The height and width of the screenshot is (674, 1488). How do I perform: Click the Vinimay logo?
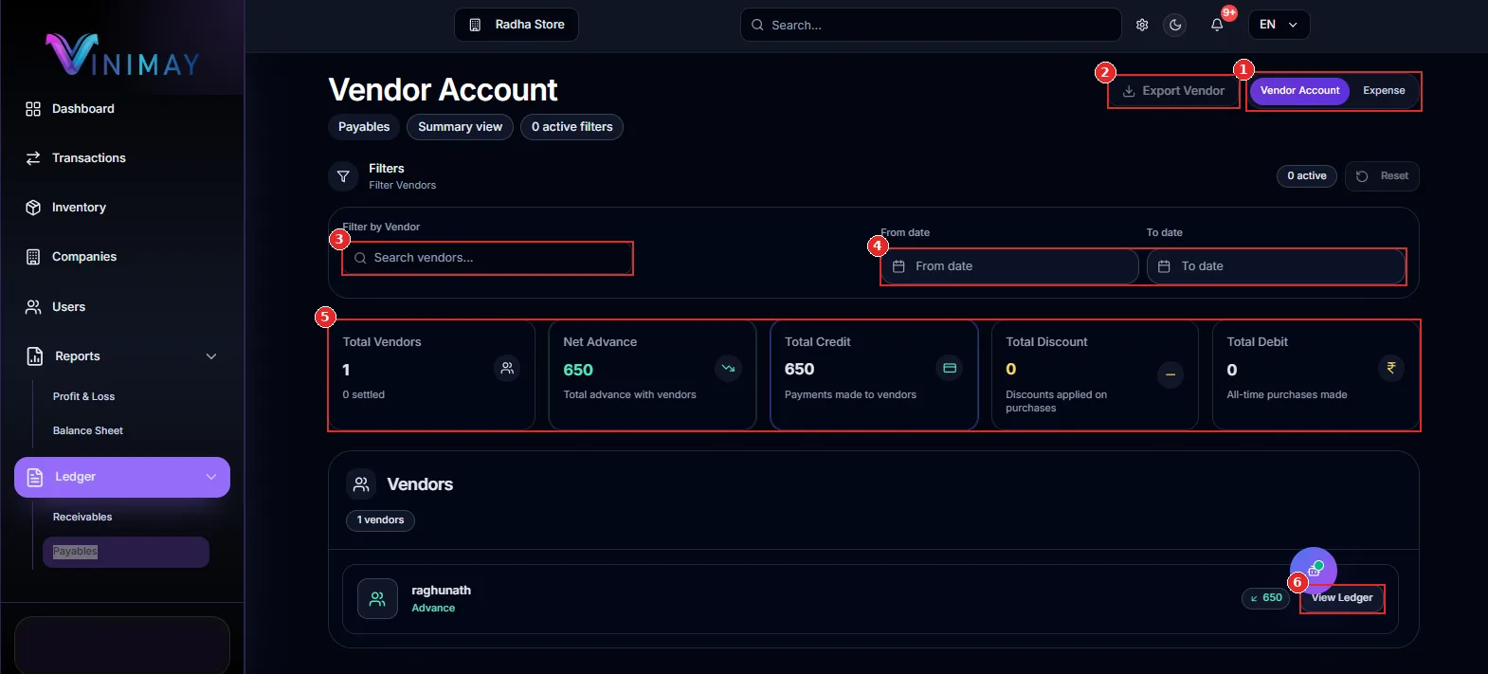(123, 54)
